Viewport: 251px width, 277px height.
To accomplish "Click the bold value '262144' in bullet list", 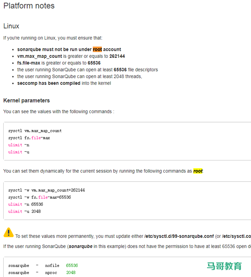I will (x=117, y=56).
